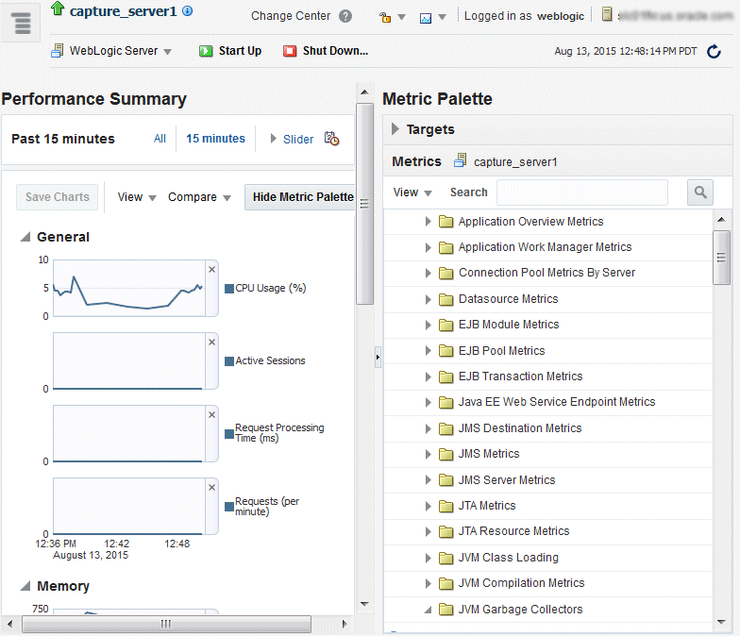
Task: Click the JMS Metrics folder icon
Action: tap(446, 454)
